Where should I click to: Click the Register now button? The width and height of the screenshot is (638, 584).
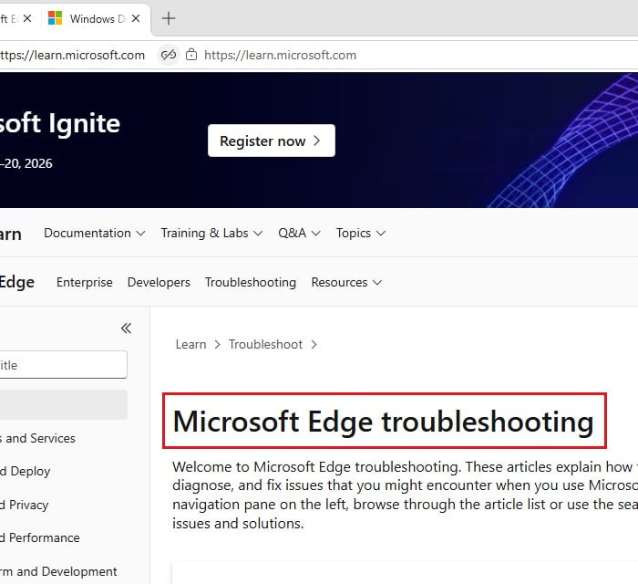point(272,141)
